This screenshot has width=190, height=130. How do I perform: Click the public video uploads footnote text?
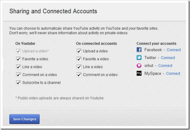[59, 98]
